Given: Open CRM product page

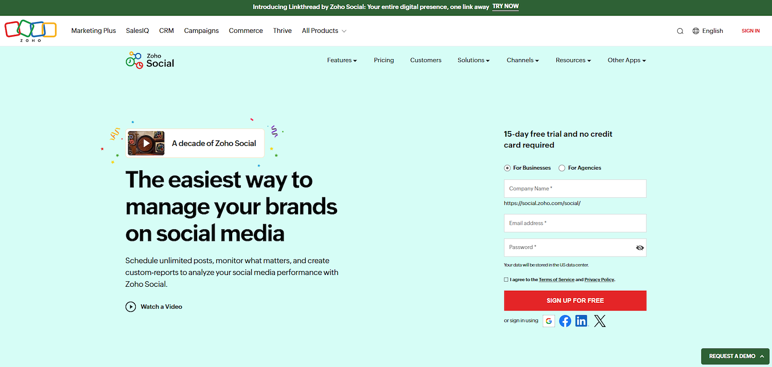Looking at the screenshot, I should 166,31.
